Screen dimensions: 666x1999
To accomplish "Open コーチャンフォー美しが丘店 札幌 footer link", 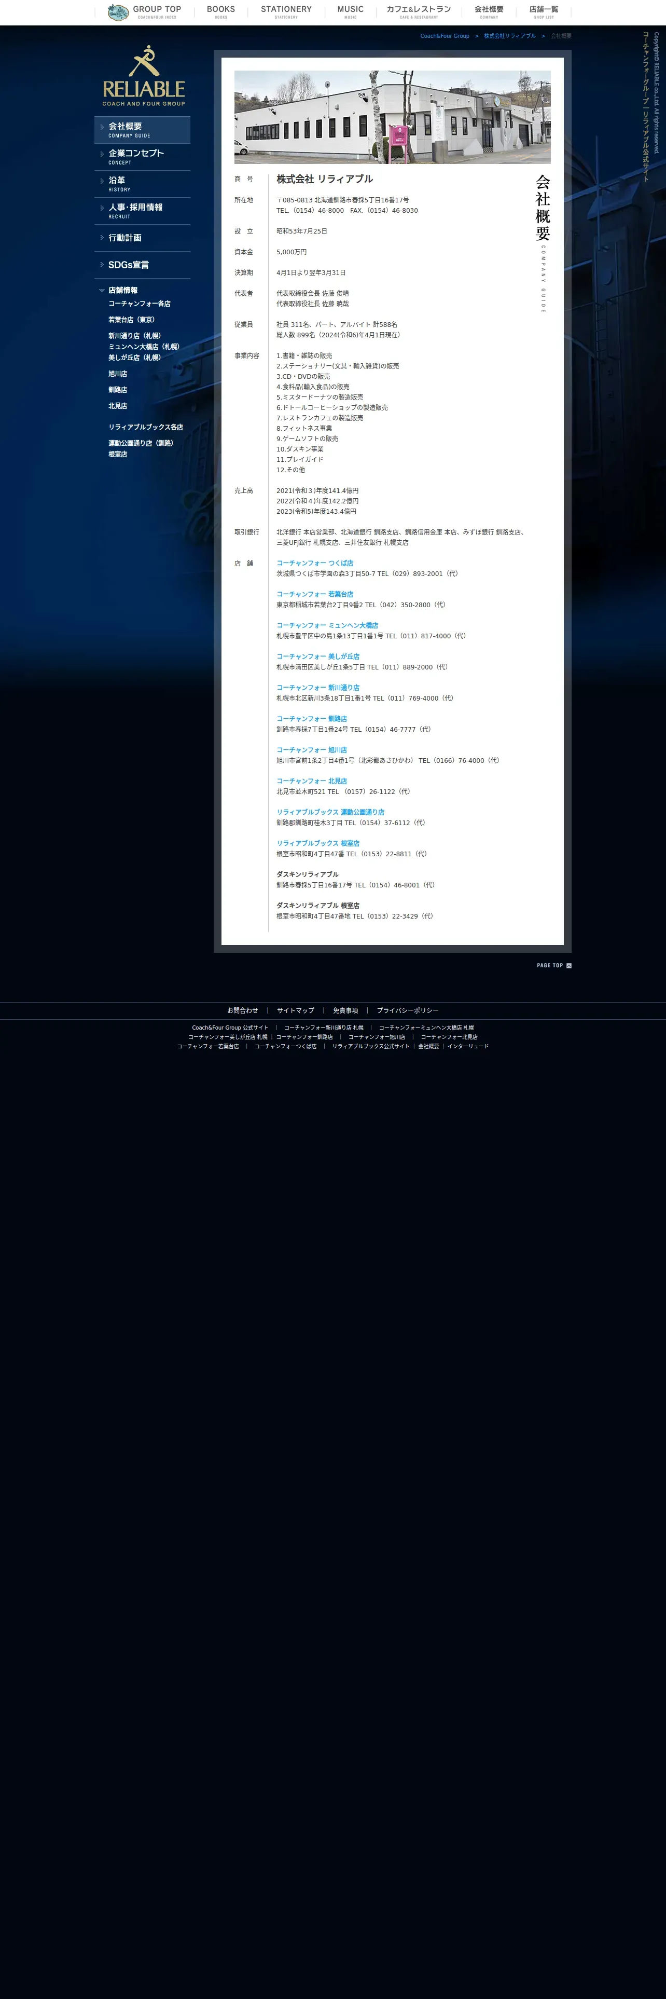I will 228,1037.
